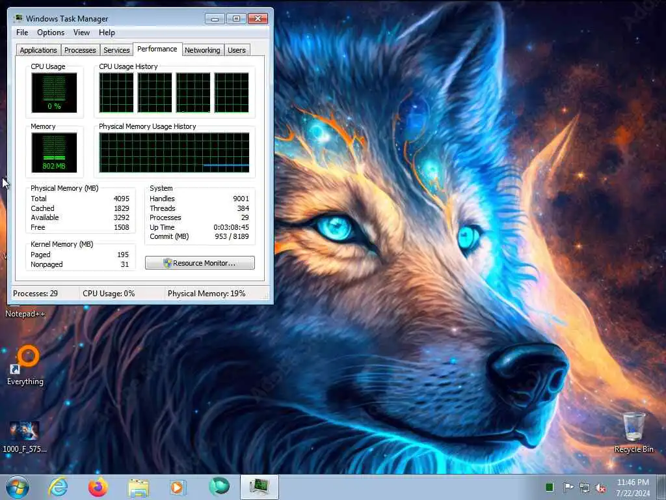Click the Memory 802 MB gauge
Viewport: 666px width, 500px height.
(54, 152)
